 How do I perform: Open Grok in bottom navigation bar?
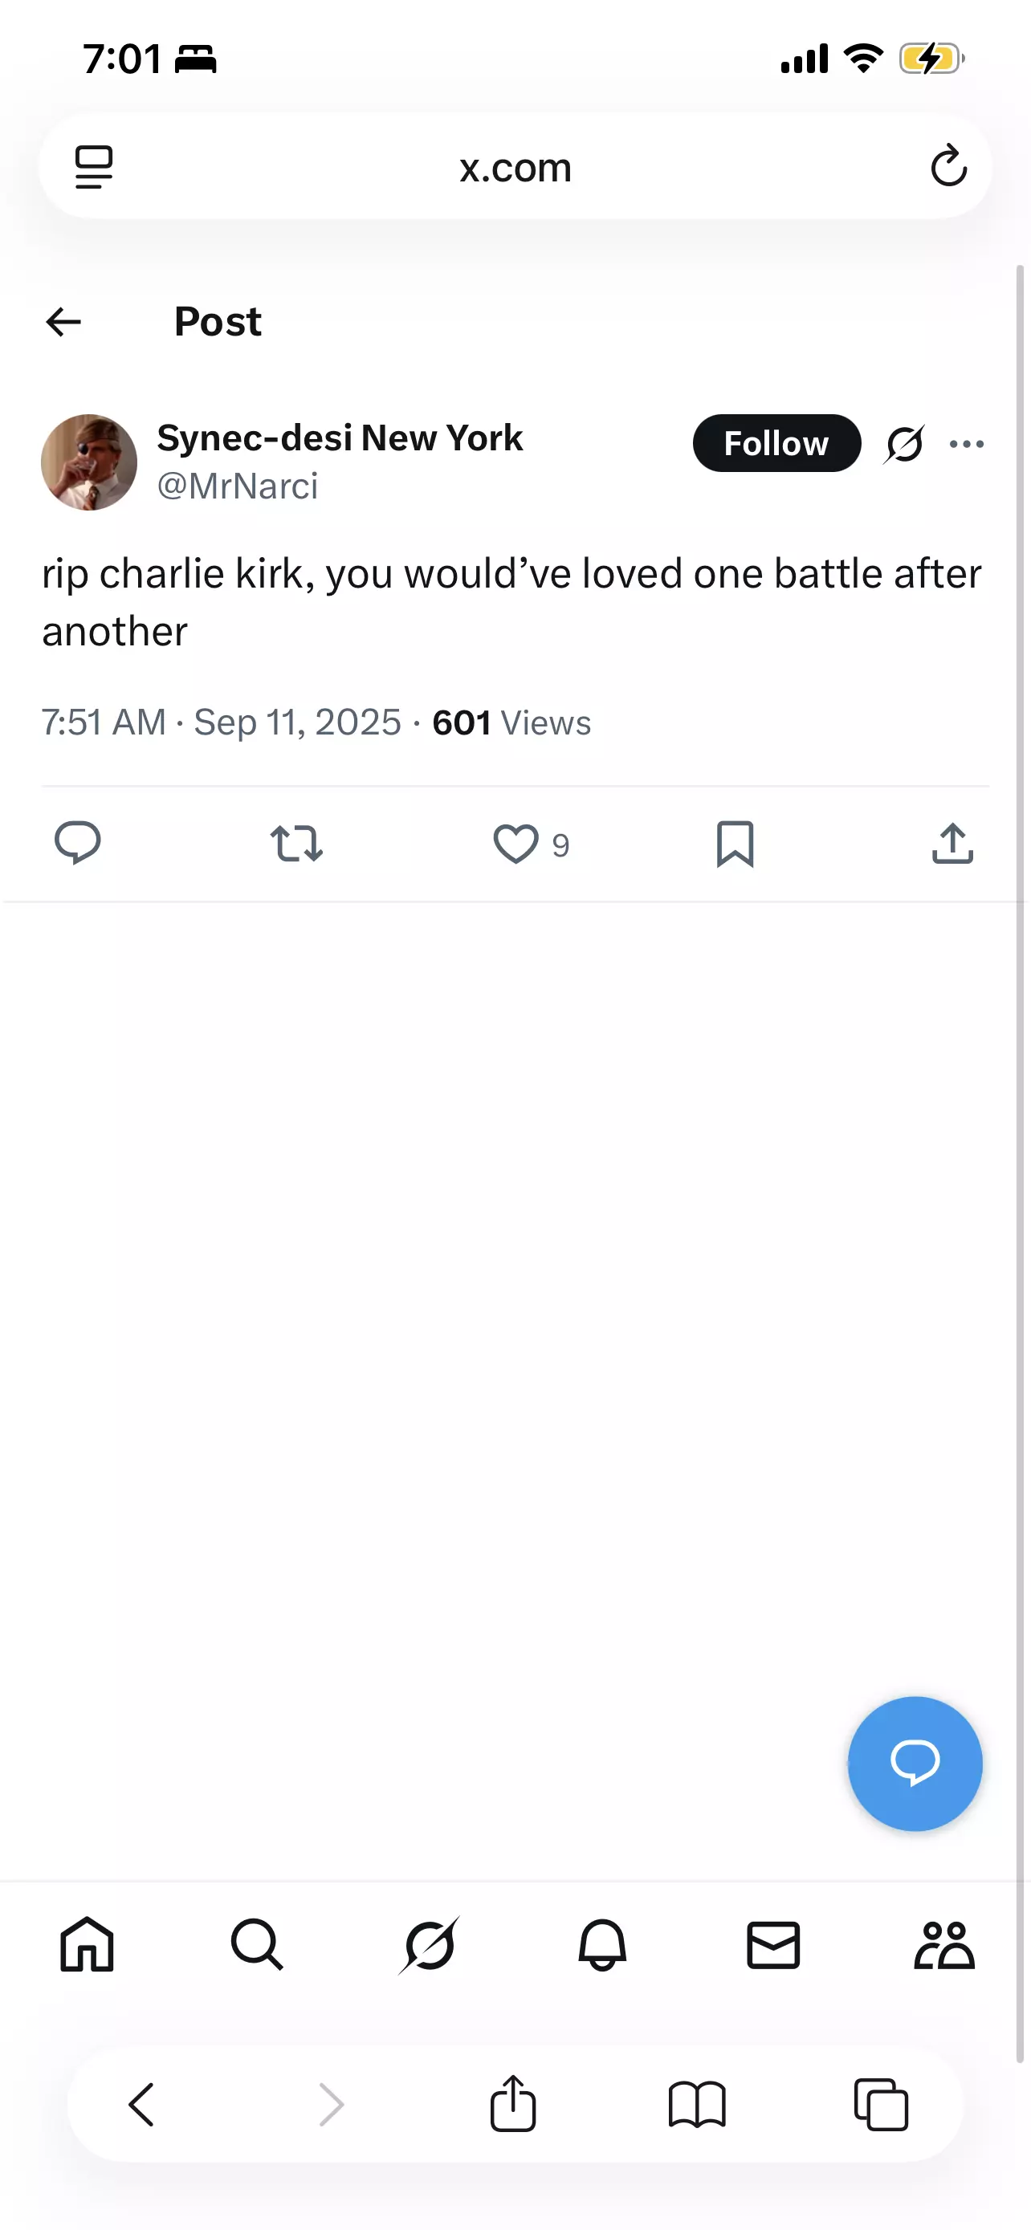pos(430,1945)
